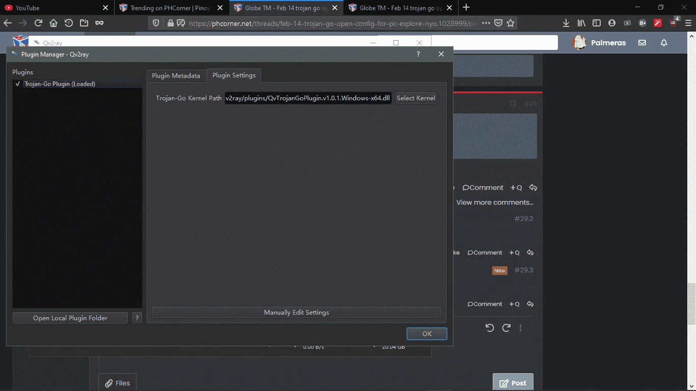Image resolution: width=696 pixels, height=391 pixels.
Task: Close the YouTube browser tab
Action: 105,8
